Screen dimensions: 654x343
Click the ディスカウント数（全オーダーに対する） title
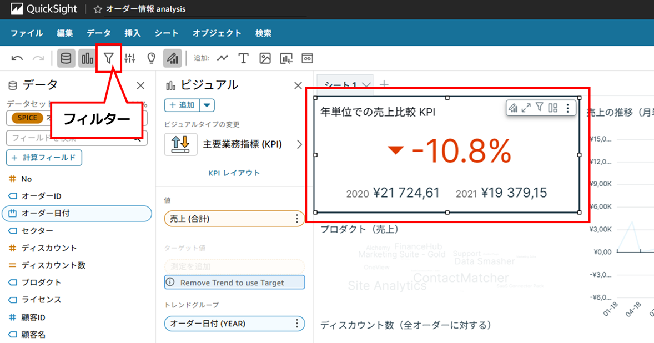(x=406, y=325)
